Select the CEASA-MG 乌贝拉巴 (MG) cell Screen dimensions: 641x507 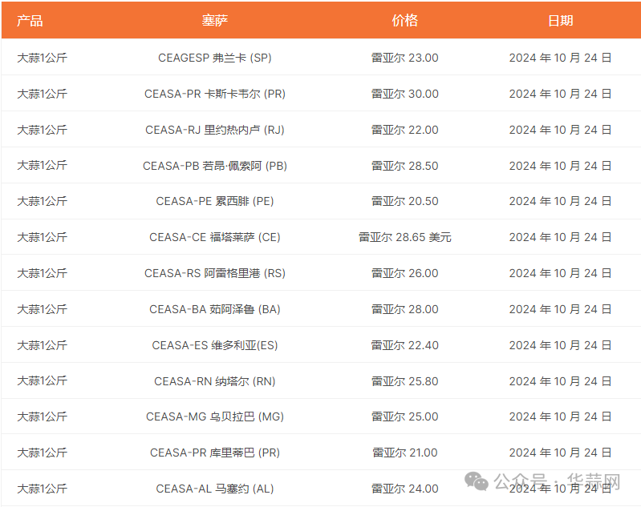coord(215,416)
